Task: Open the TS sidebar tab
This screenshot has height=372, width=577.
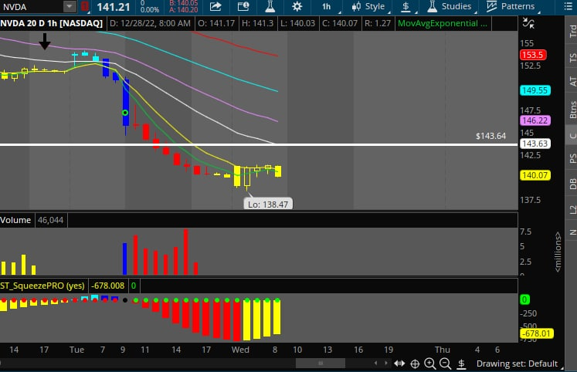Action: click(572, 57)
